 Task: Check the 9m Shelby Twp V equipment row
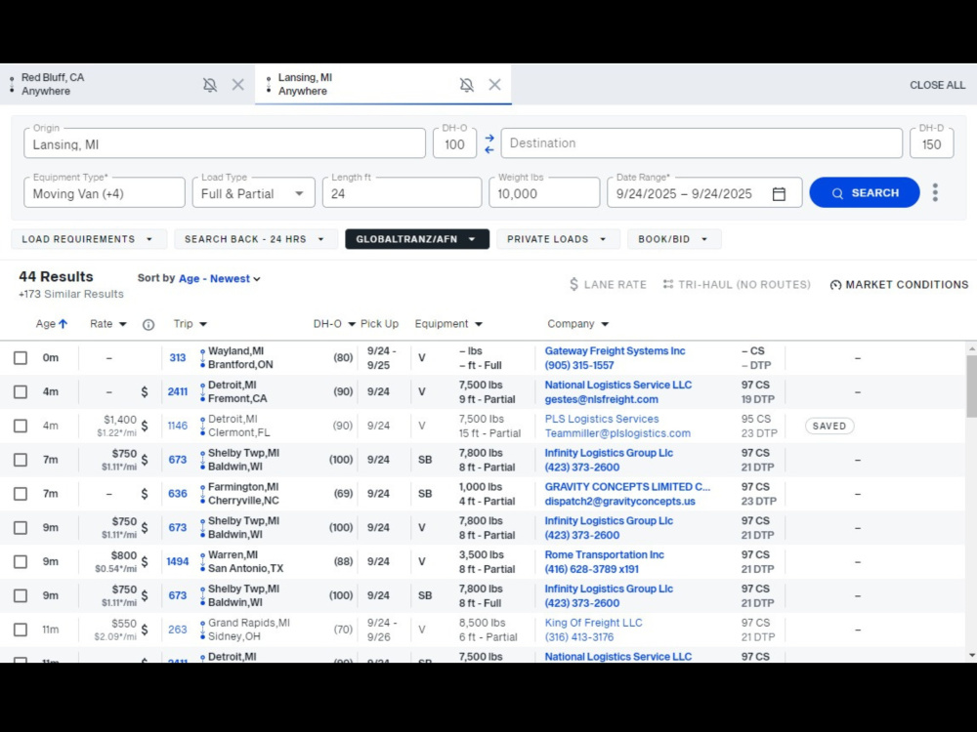(21, 528)
